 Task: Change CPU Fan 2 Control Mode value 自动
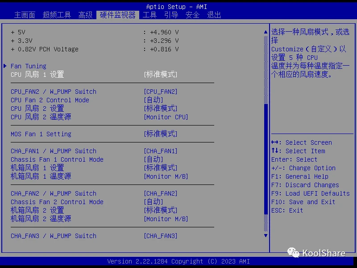154,100
